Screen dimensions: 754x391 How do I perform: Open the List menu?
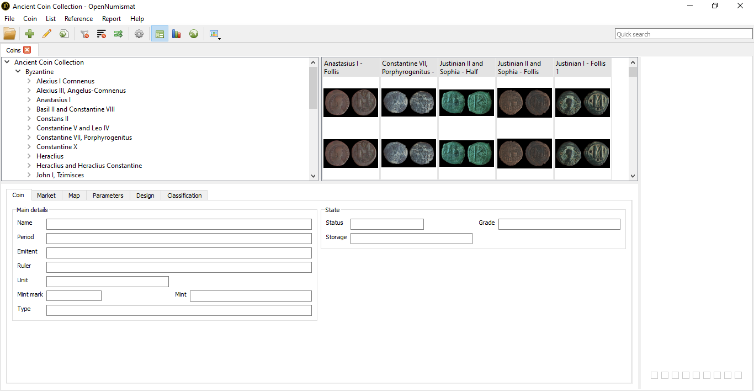51,19
